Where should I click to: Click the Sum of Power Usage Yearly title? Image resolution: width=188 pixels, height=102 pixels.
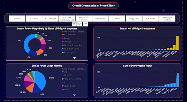(x=137, y=66)
